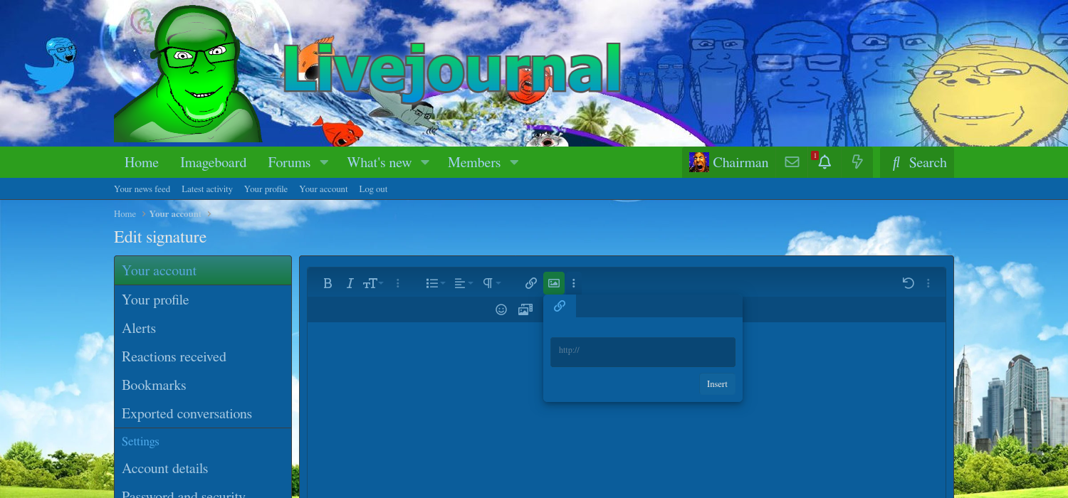Select Exported conversations in the sidebar
Viewport: 1068px width, 498px height.
tap(203, 414)
